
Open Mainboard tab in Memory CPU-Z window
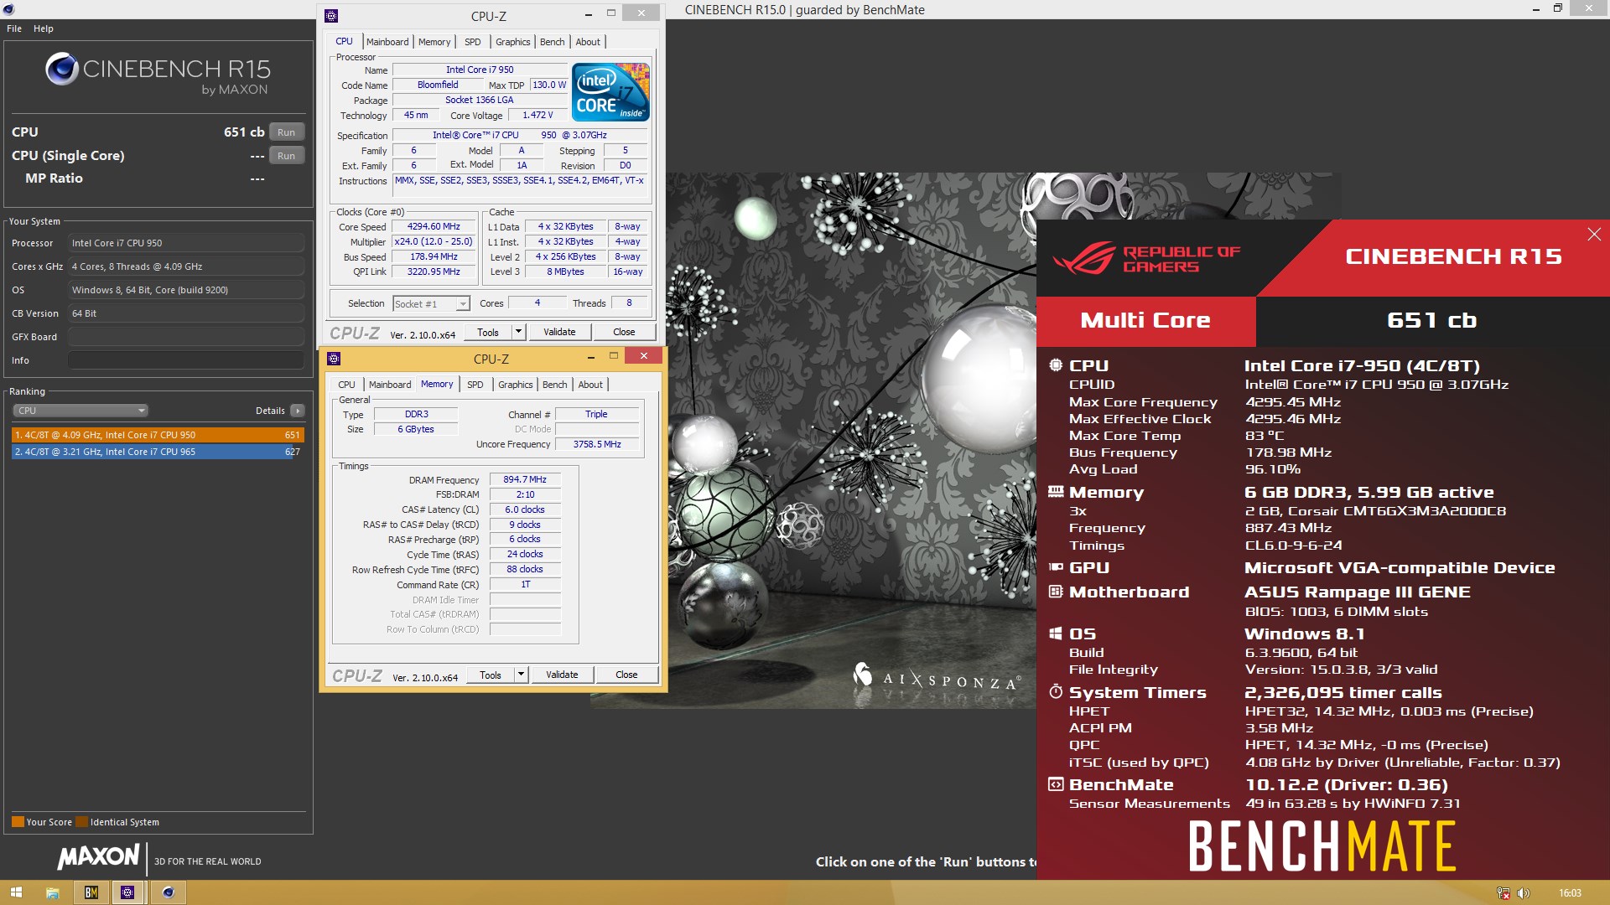tap(390, 385)
